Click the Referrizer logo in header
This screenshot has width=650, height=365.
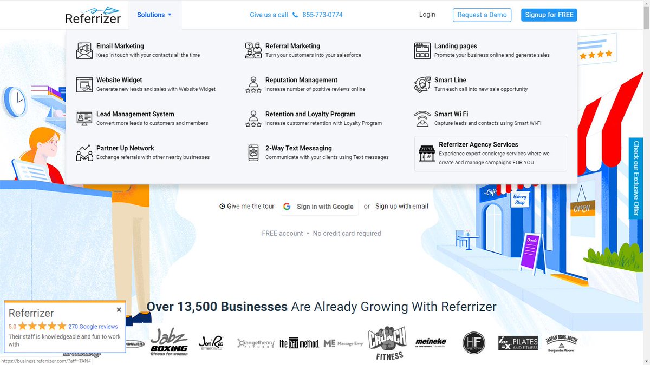coord(93,15)
